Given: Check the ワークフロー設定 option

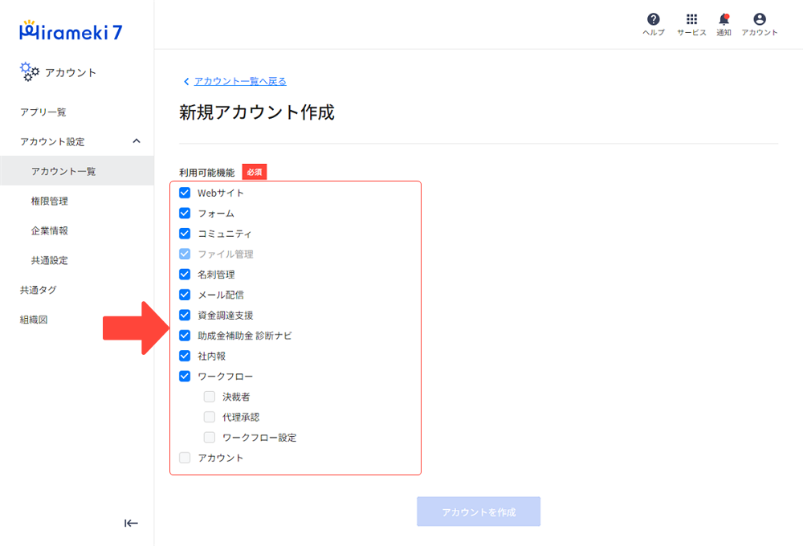Looking at the screenshot, I should coord(209,437).
